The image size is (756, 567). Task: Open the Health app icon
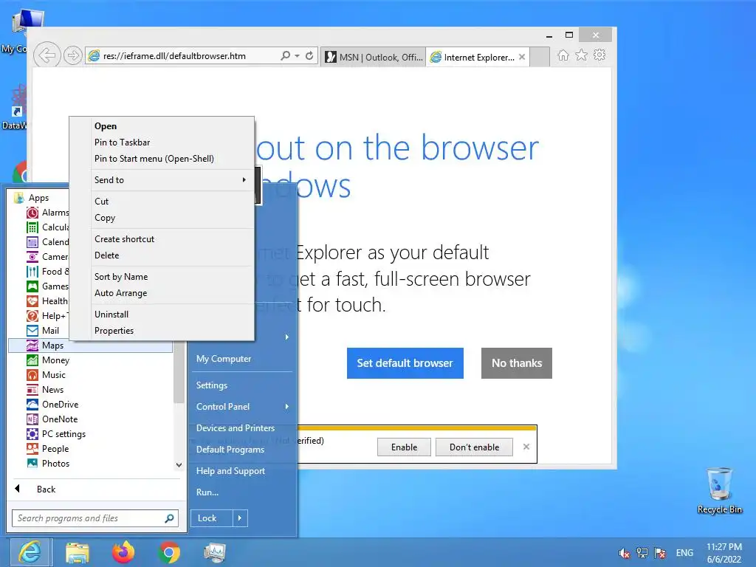tap(32, 301)
